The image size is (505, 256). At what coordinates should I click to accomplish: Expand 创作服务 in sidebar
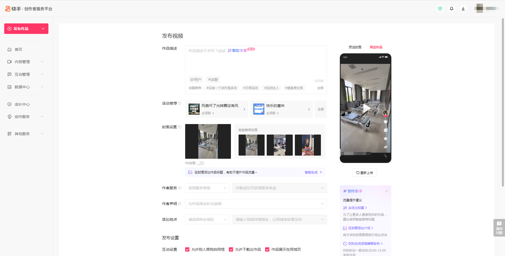coord(42,117)
